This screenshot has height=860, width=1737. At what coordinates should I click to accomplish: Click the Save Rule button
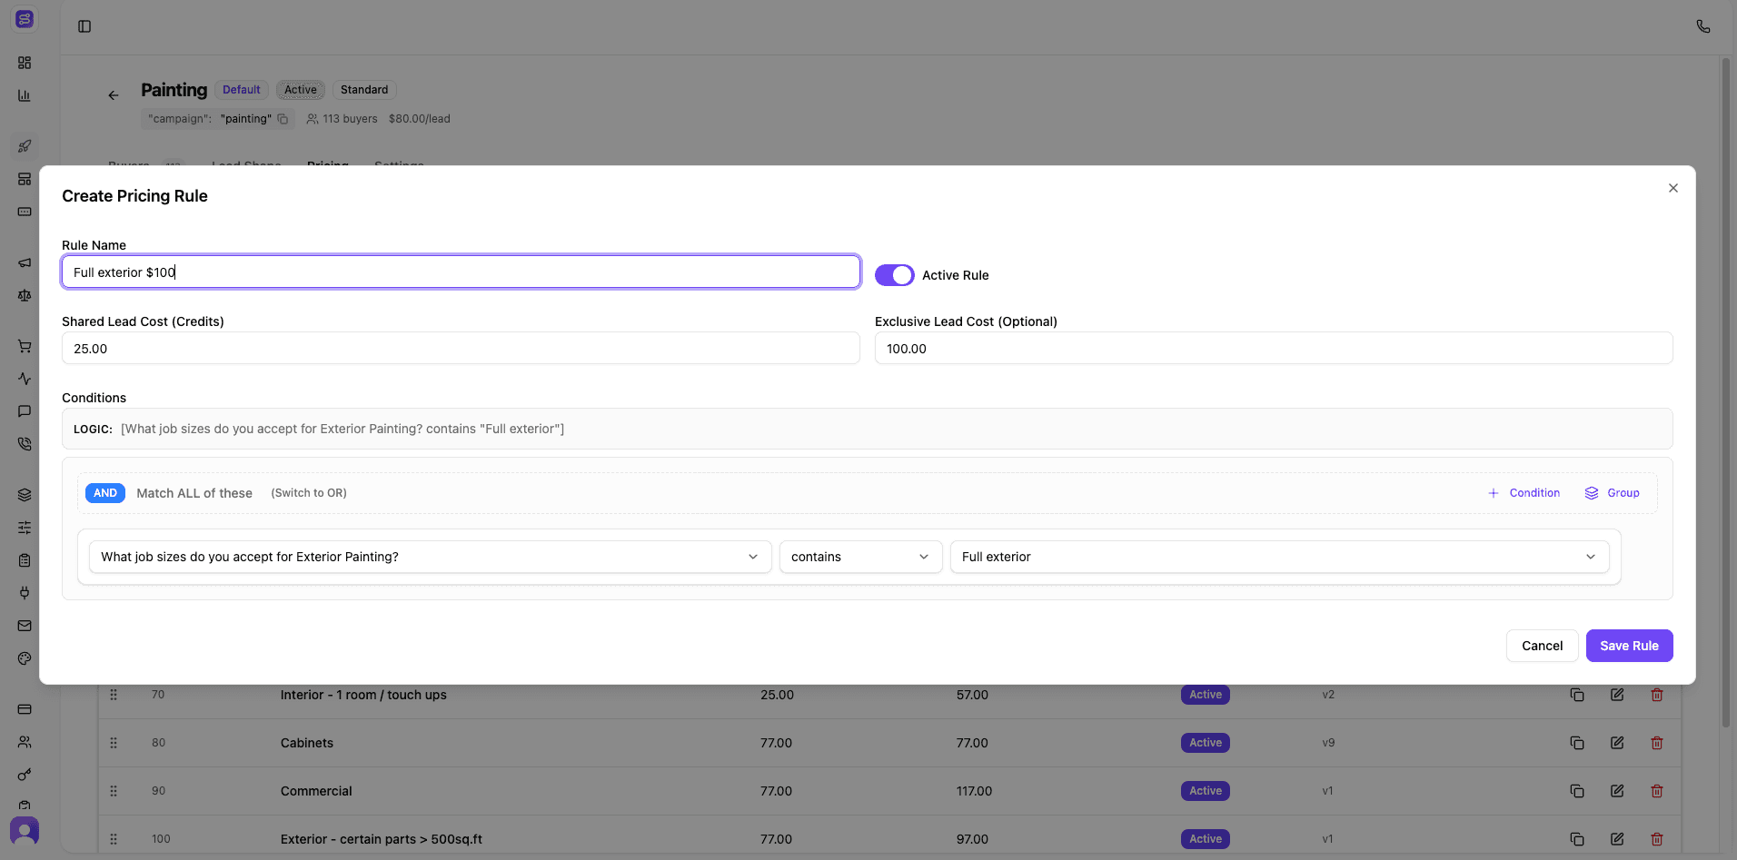(1629, 646)
